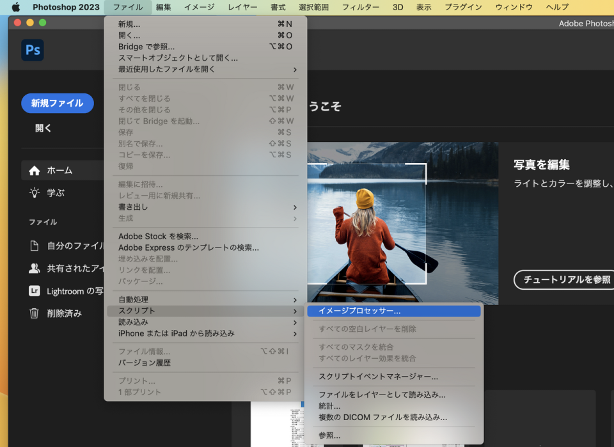Open the レイヤー menu
The image size is (614, 447).
click(242, 7)
